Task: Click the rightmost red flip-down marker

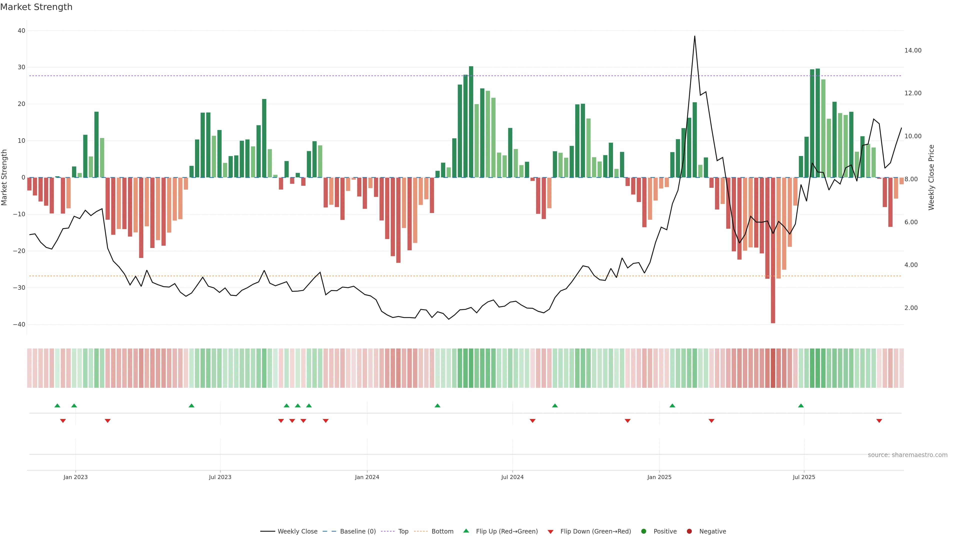Action: coord(879,421)
